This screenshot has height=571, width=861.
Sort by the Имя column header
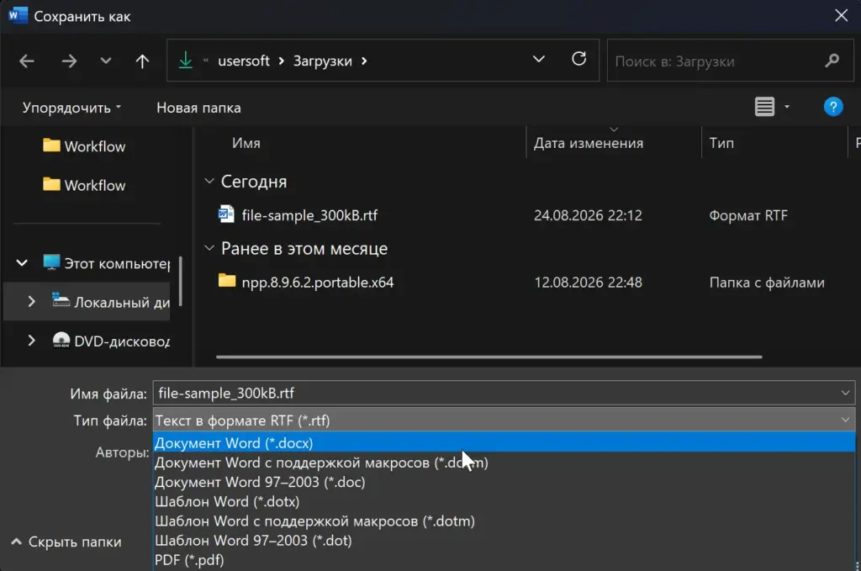(x=246, y=143)
